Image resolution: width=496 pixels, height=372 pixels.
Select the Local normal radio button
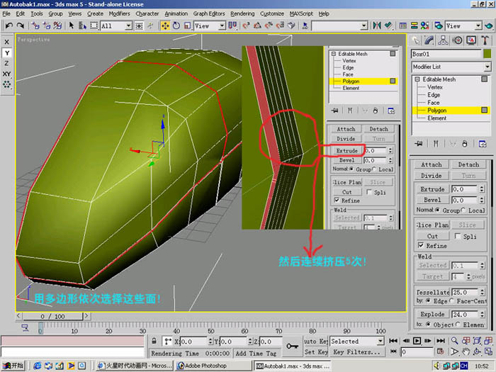click(463, 210)
